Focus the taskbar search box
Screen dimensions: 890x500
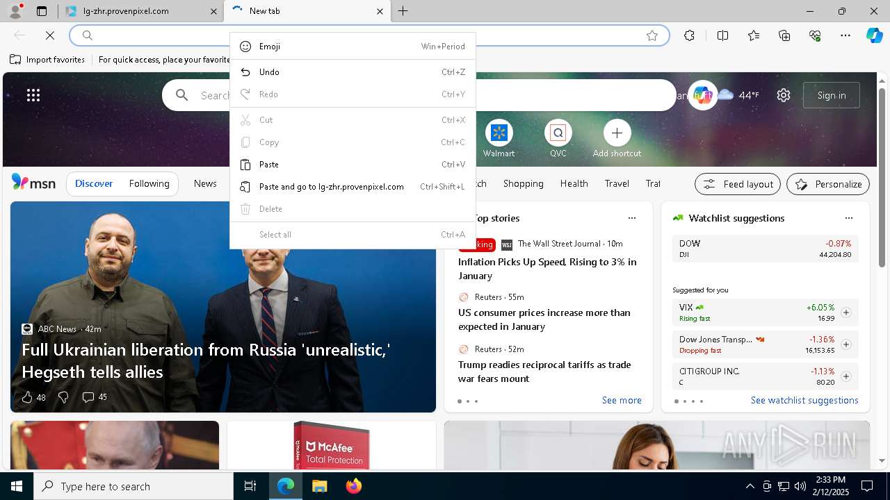point(133,486)
